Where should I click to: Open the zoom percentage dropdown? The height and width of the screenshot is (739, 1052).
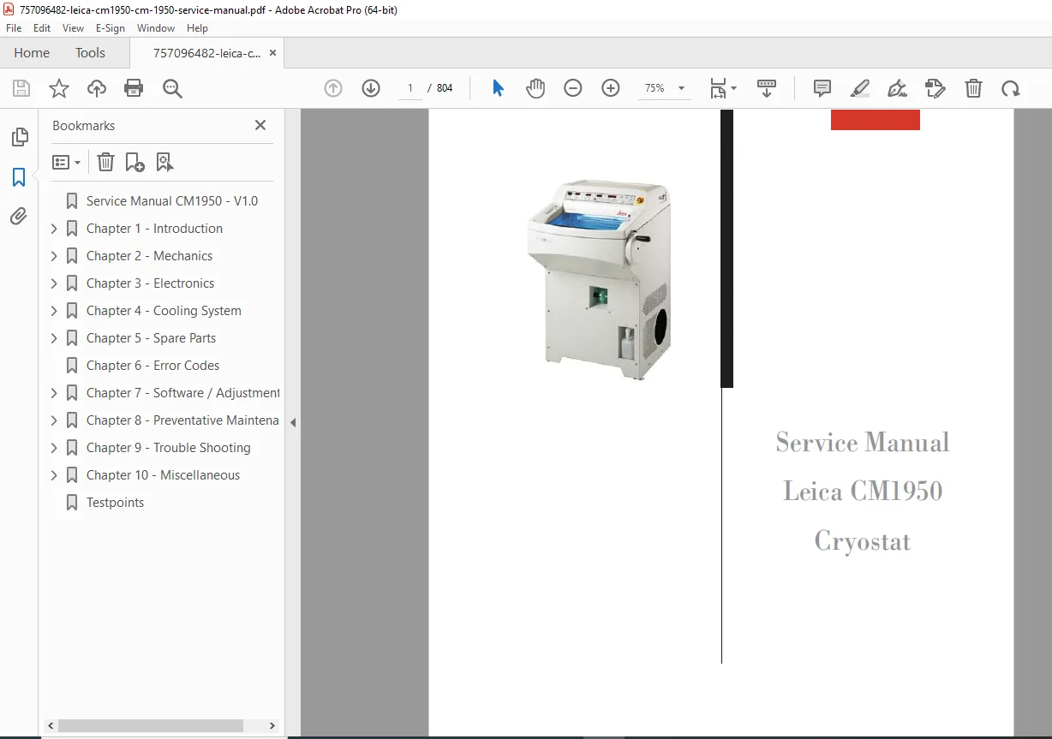coord(682,88)
